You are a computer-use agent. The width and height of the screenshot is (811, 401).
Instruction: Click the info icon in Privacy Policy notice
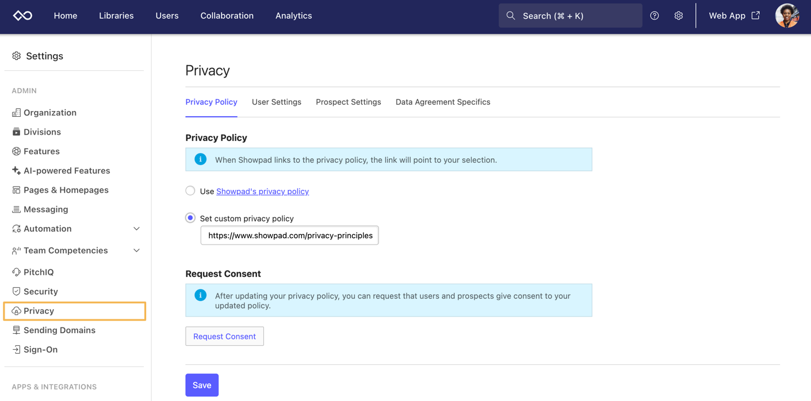point(200,159)
